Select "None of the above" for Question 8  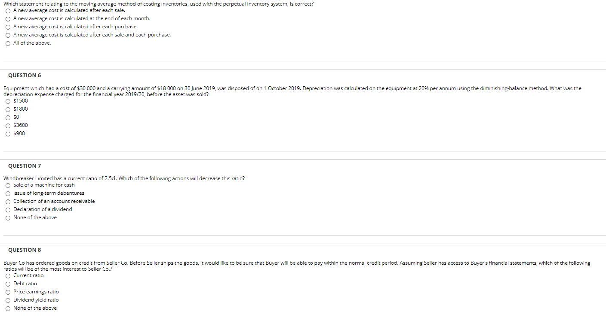(8, 308)
